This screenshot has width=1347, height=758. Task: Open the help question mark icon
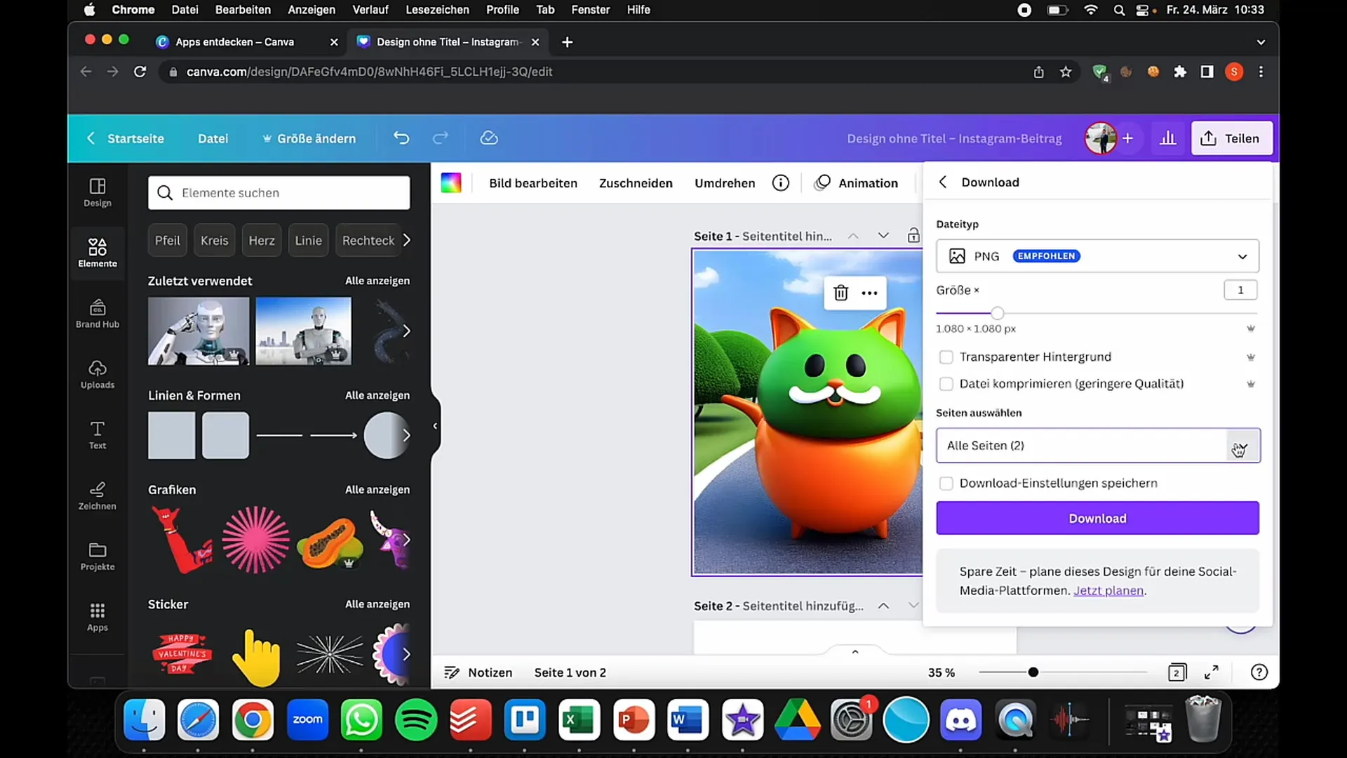1259,672
